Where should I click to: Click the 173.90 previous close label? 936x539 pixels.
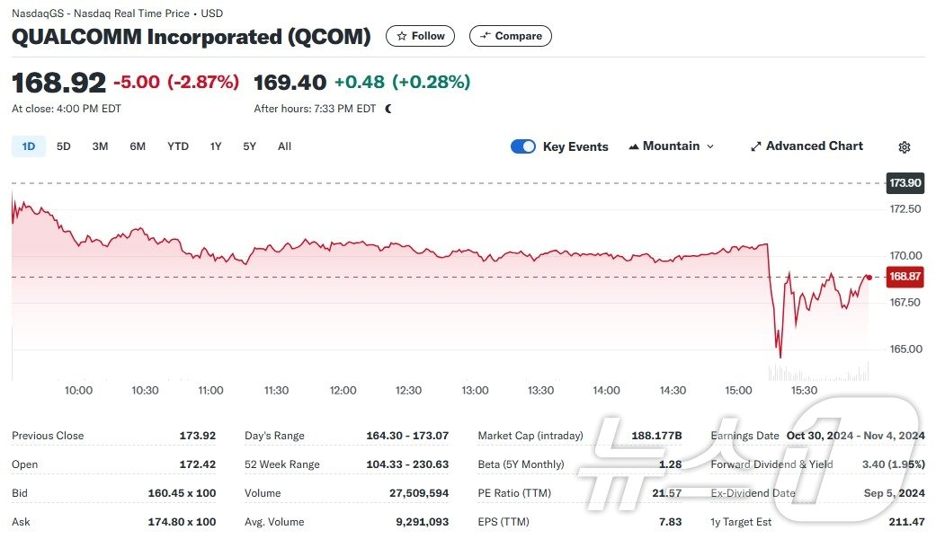pos(905,183)
